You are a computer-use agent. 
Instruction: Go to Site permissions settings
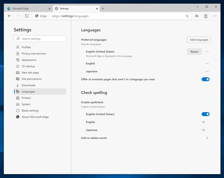coord(40,79)
